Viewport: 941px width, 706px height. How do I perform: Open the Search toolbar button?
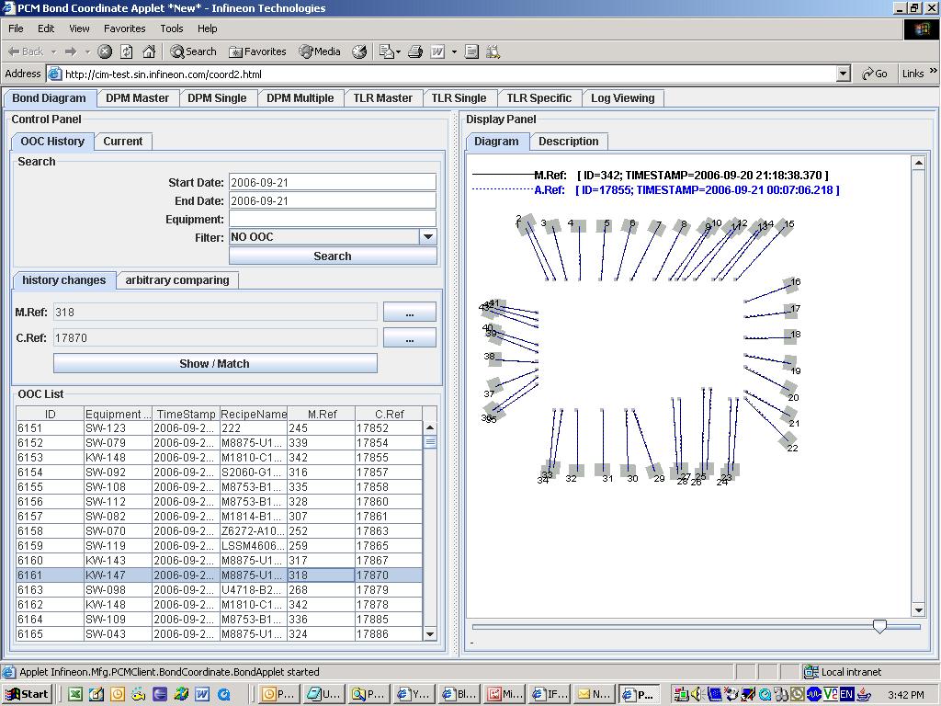193,51
